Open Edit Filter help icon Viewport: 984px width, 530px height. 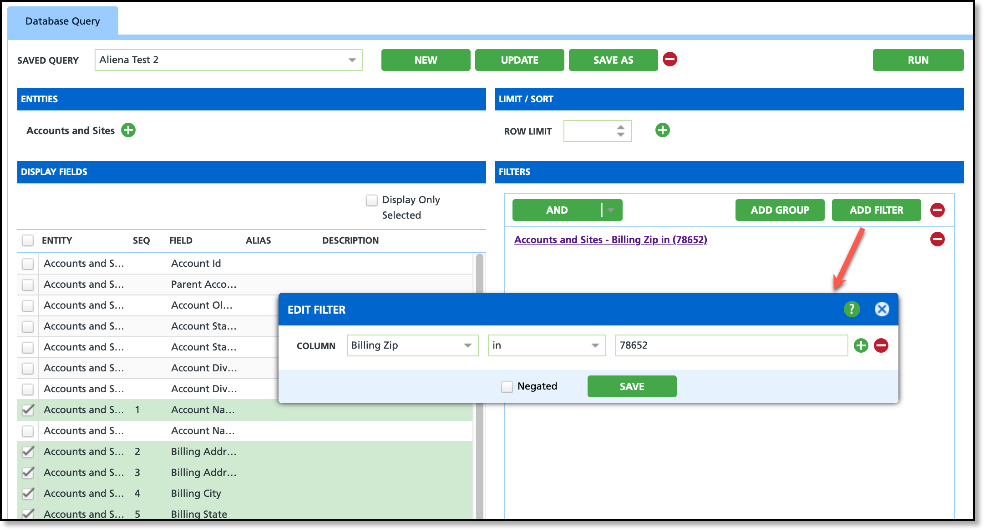click(x=852, y=310)
